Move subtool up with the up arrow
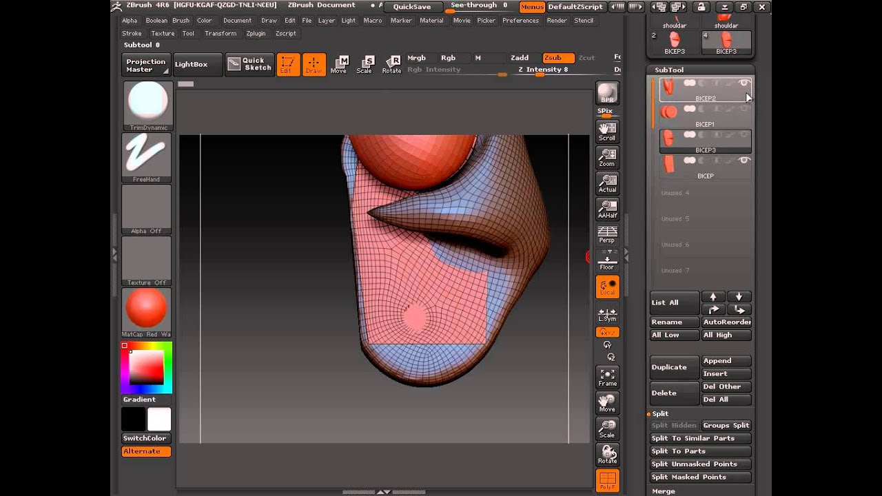882x496 pixels. [713, 296]
